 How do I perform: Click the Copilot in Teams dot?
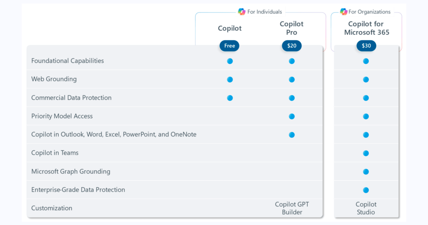366,153
